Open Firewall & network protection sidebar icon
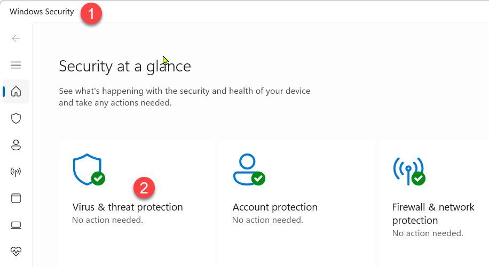The image size is (489, 267). (16, 172)
